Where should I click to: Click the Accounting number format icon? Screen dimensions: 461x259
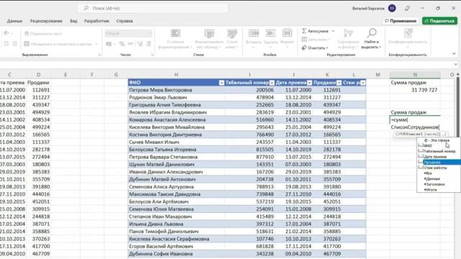pos(109,44)
